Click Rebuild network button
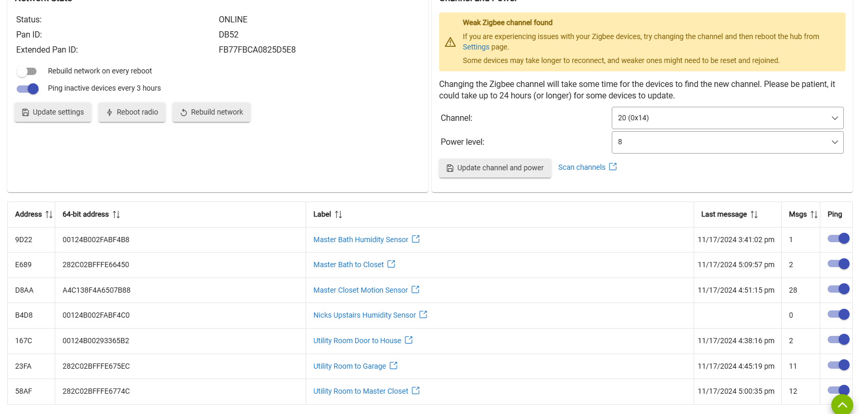Viewport: 860px width, 414px height. click(x=211, y=112)
